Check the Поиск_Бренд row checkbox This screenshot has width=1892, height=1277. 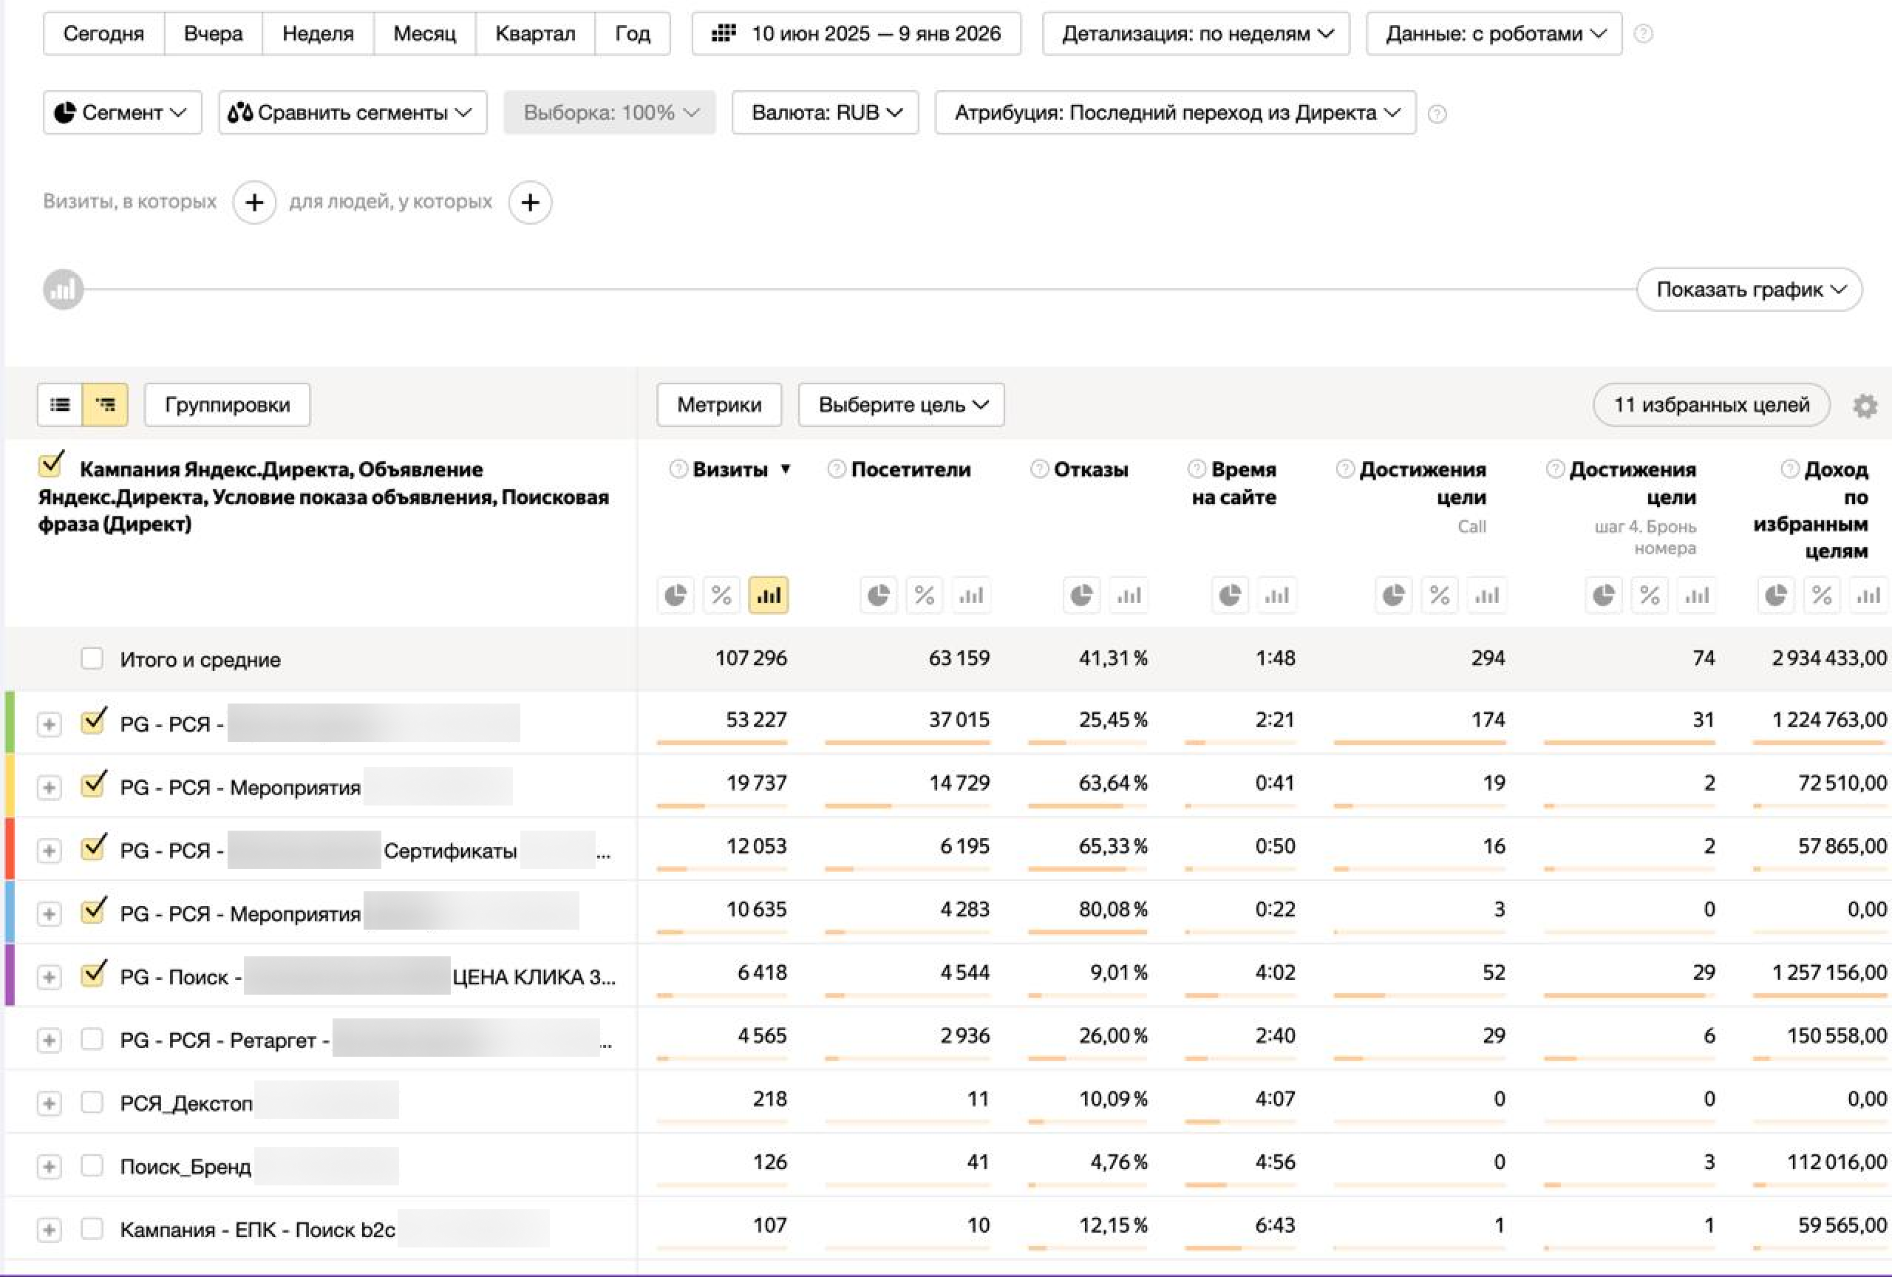[92, 1165]
